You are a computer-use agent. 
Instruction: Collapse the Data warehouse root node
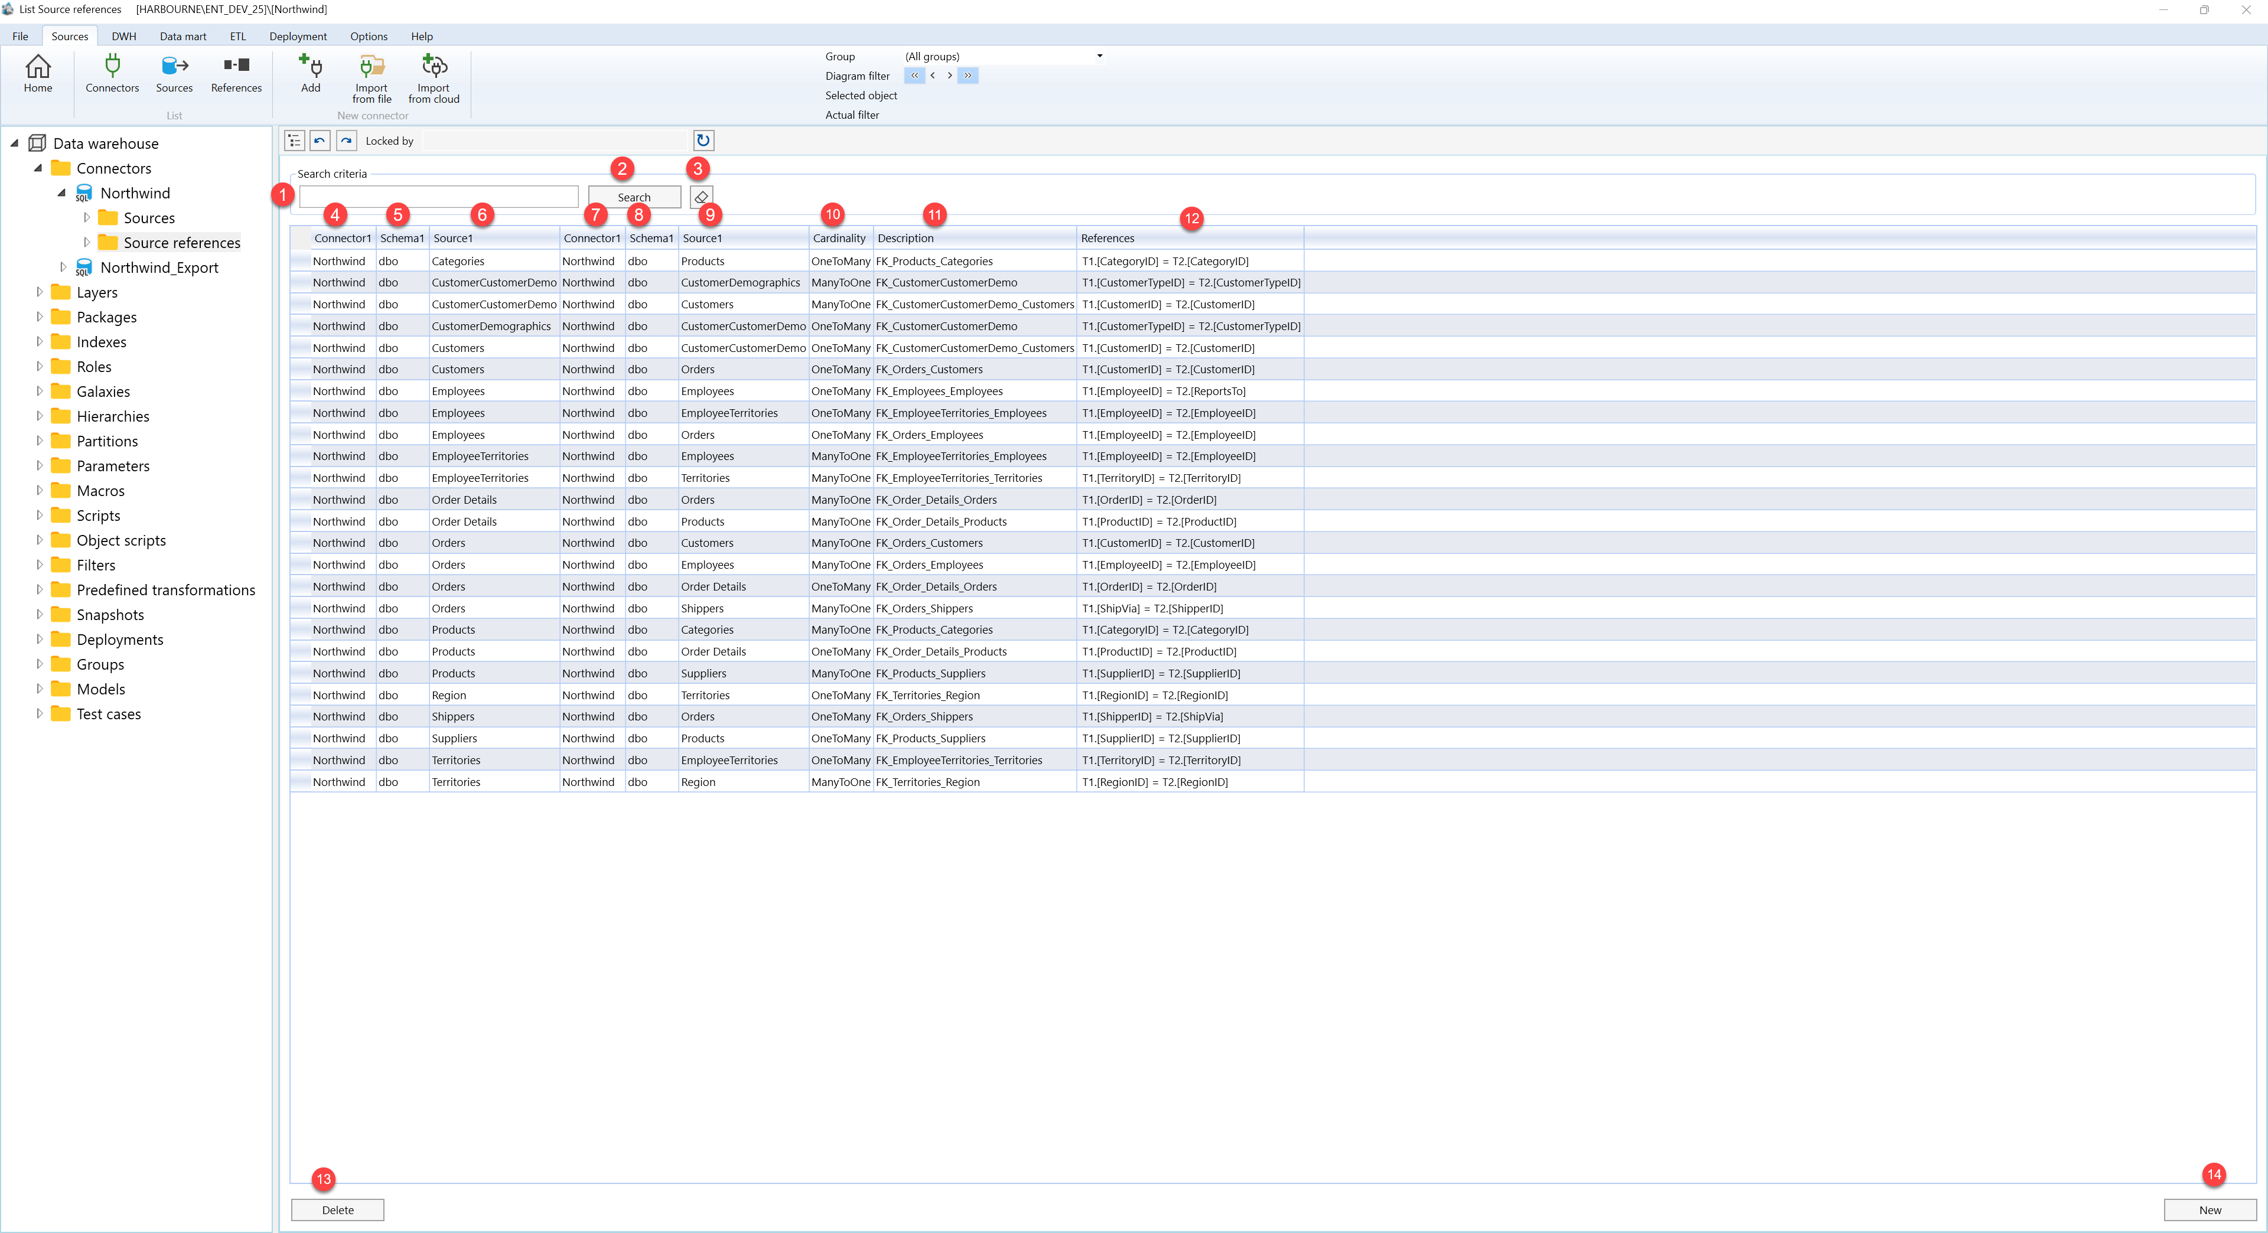coord(14,142)
